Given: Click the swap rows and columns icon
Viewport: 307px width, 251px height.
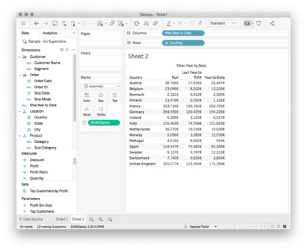Looking at the screenshot, I should [137, 23].
